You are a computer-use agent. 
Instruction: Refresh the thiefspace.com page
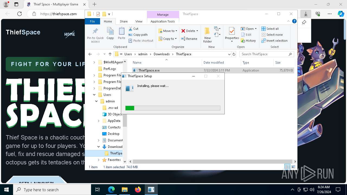click(x=20, y=14)
